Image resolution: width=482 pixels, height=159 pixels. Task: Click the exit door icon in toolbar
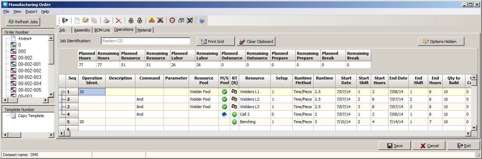coord(65,21)
